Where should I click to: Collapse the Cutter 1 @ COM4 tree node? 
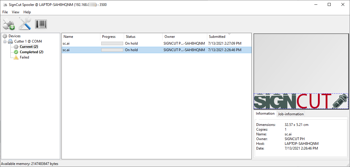pos(5,41)
